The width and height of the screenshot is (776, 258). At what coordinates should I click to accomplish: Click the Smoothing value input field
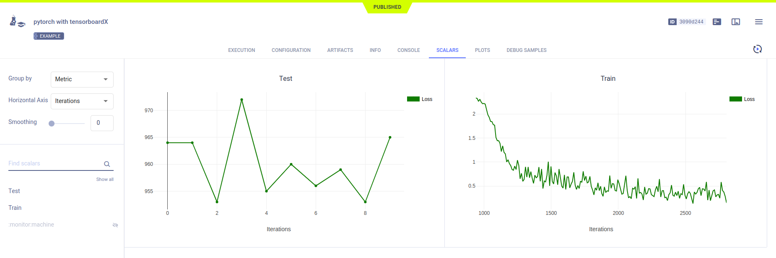coord(102,123)
